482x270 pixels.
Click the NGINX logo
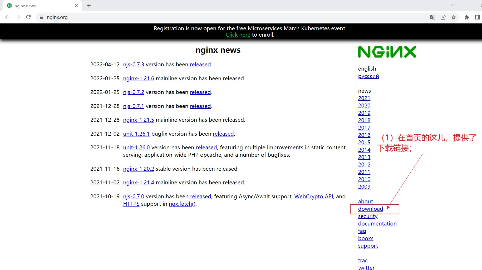tap(387, 52)
